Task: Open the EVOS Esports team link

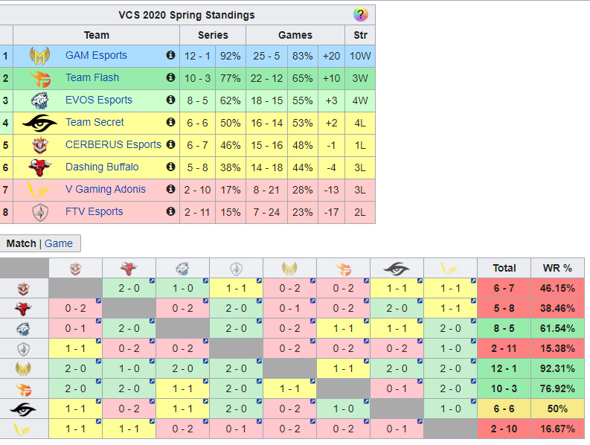Action: (98, 100)
